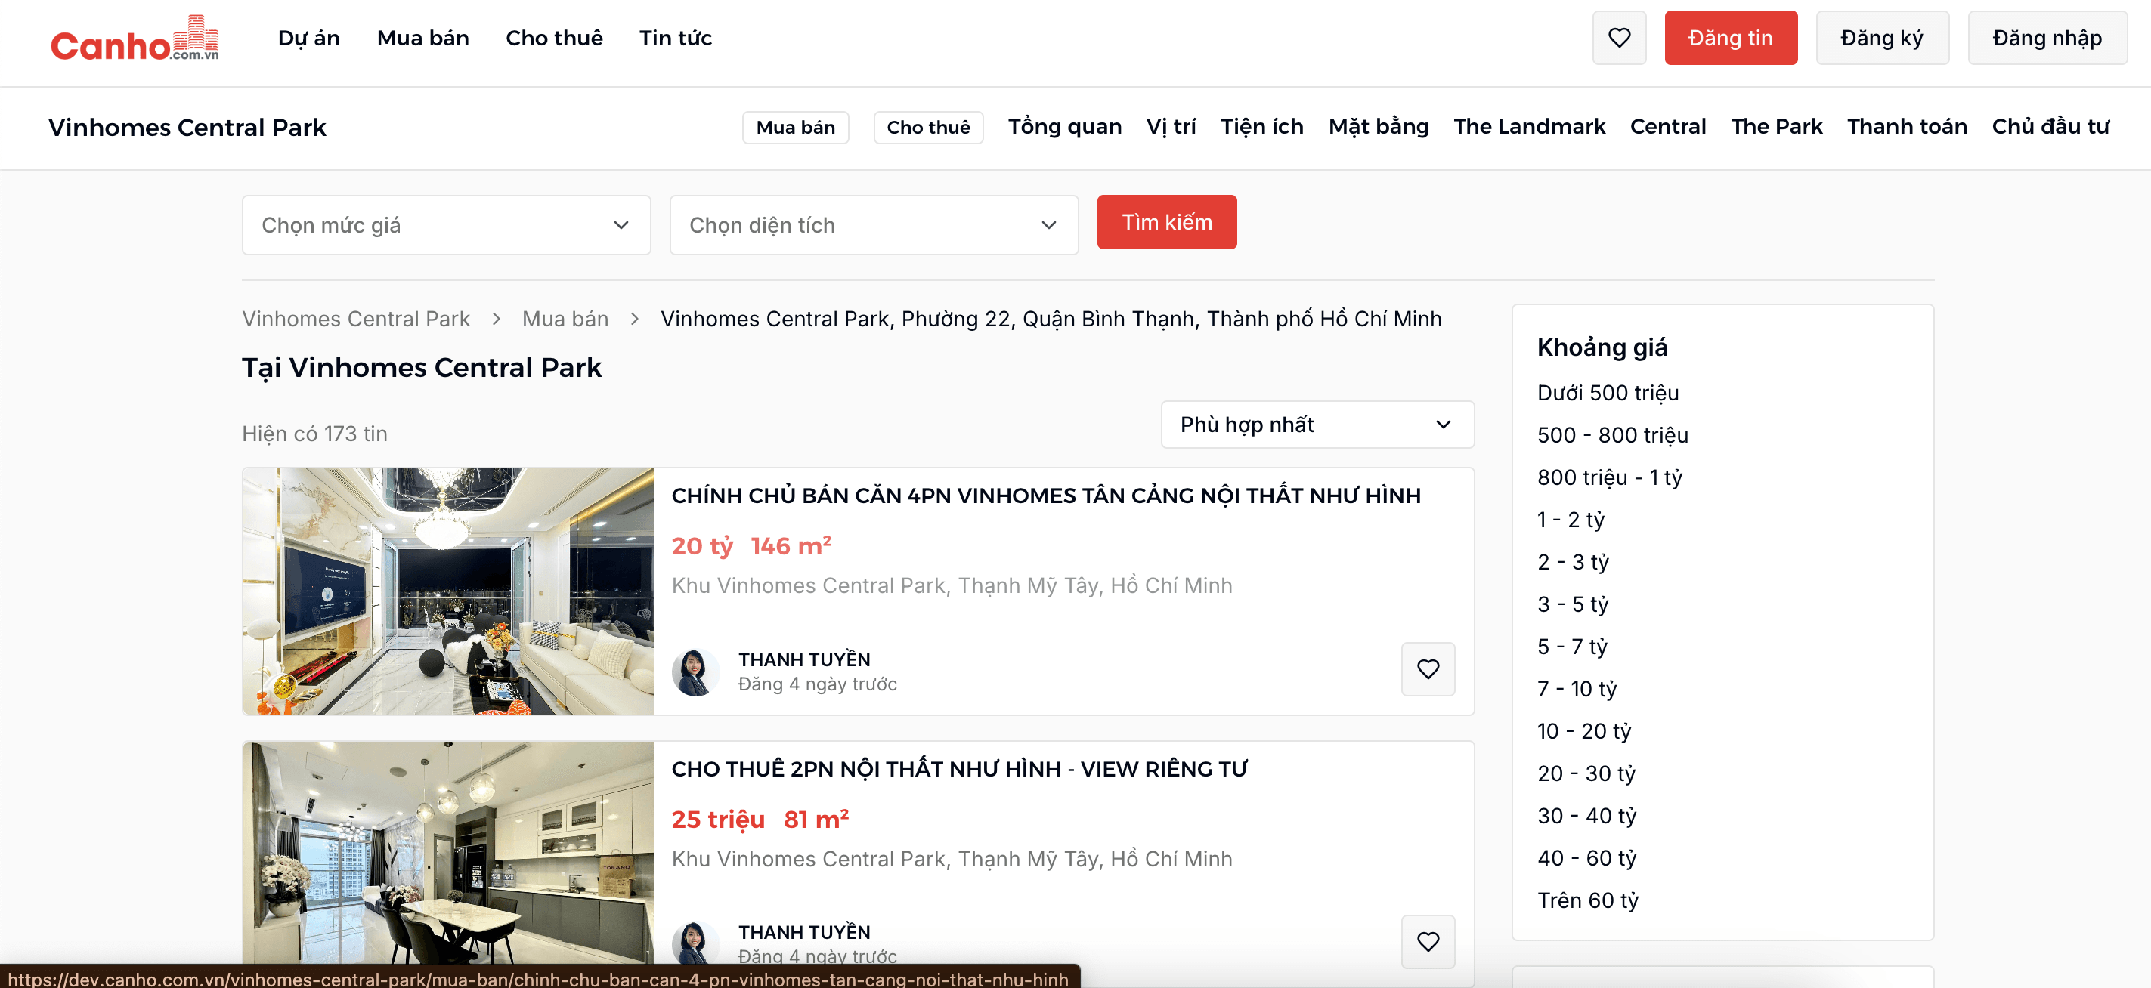Click Thanh Tuyền avatar on second listing
This screenshot has width=2151, height=988.
pos(695,943)
